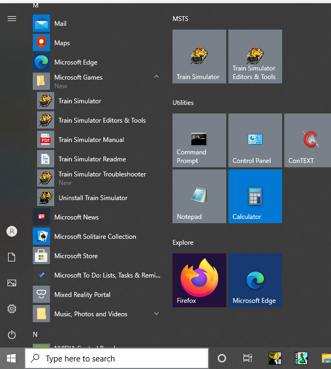Open Settings gear in Start sidebar

(x=12, y=309)
